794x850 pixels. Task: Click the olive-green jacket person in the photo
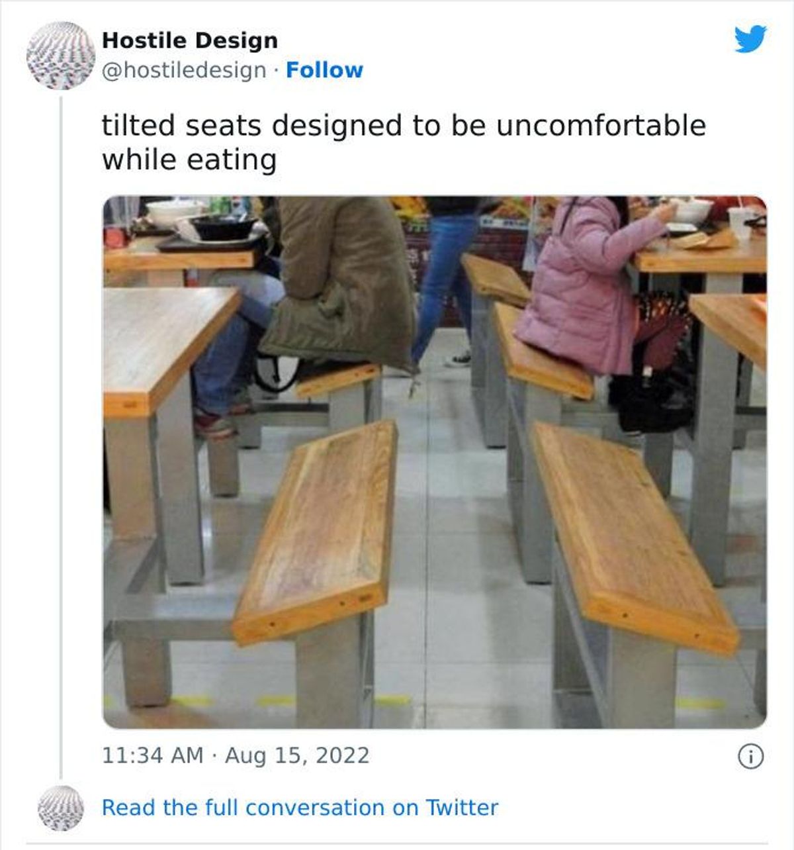[337, 281]
